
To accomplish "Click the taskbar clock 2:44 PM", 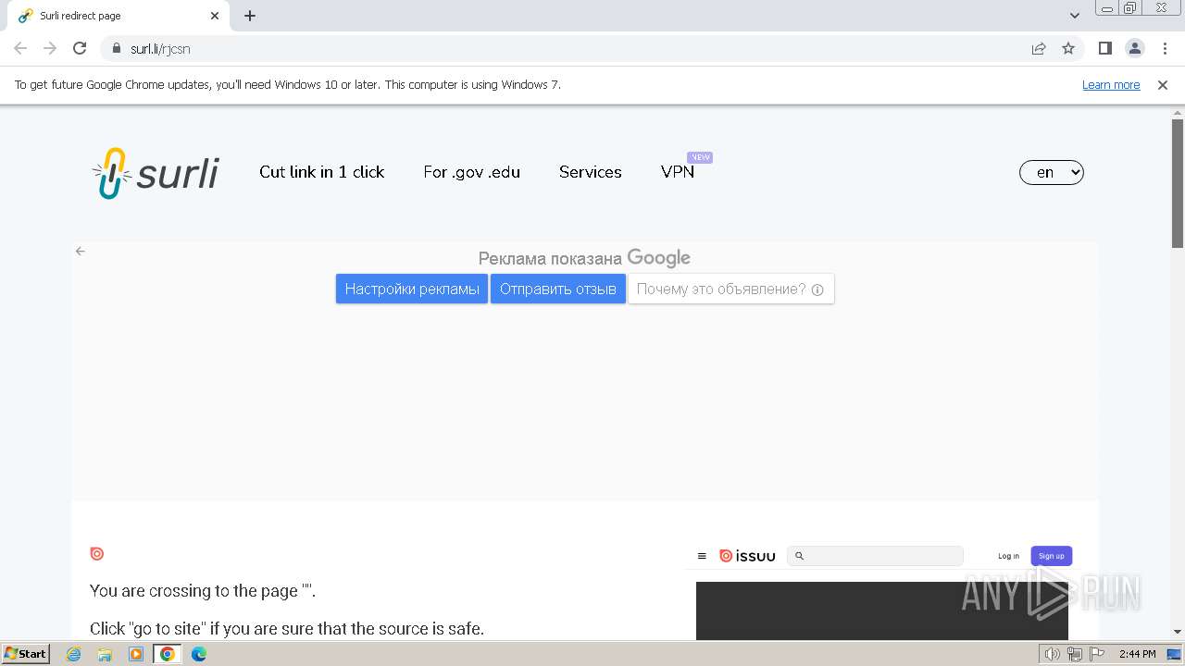I will pos(1137,654).
